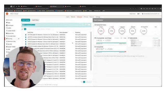Image resolution: width=166 pixels, height=93 pixels.
Task: Click the Total patches section icon
Action: (x=95, y=47)
